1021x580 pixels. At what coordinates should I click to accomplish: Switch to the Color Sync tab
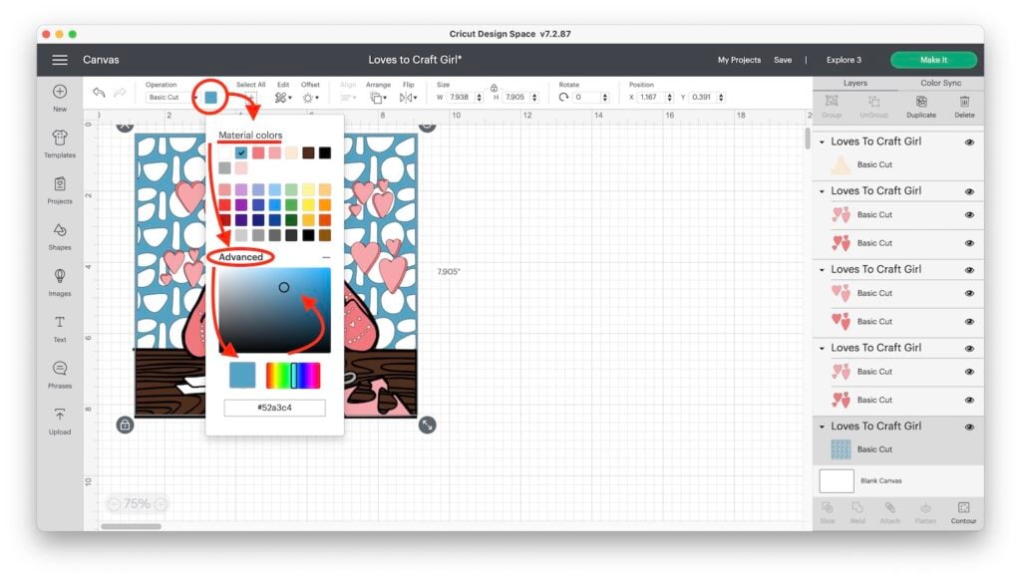(940, 84)
